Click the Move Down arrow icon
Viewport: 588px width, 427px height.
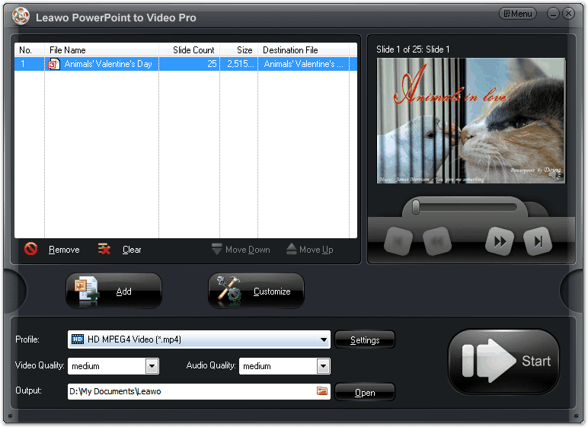[x=216, y=249]
